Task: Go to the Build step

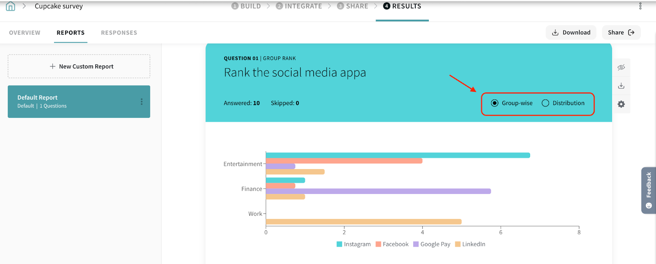Action: (x=246, y=6)
